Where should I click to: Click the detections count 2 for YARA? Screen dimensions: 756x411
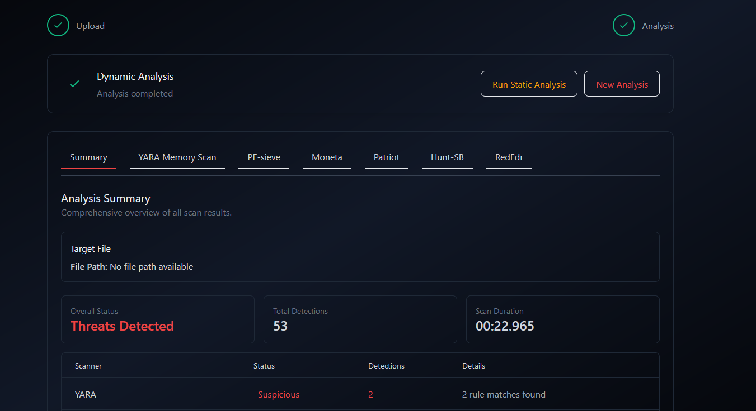[x=370, y=394]
